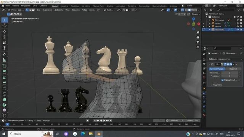Image resolution: width=244 pixels, height=137 pixels.
Task: Click the pan view hand icon
Action: tap(198, 37)
